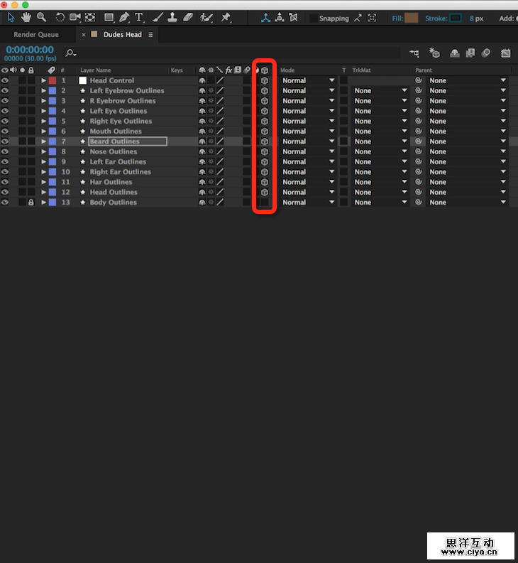Toggle Draft 3D icon in timeline
Screen dimensions: 518x563
tap(434, 53)
